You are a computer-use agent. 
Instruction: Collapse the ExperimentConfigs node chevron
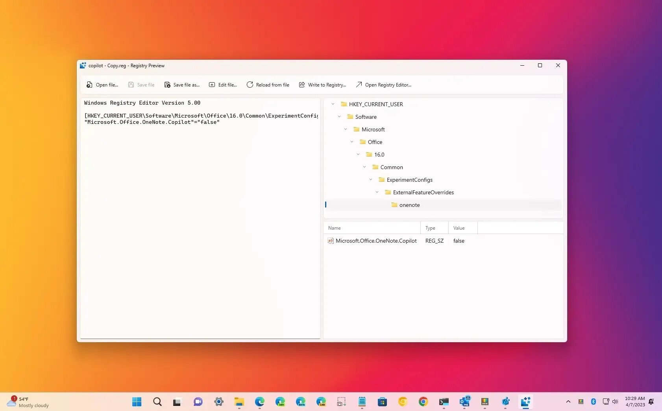(x=371, y=180)
